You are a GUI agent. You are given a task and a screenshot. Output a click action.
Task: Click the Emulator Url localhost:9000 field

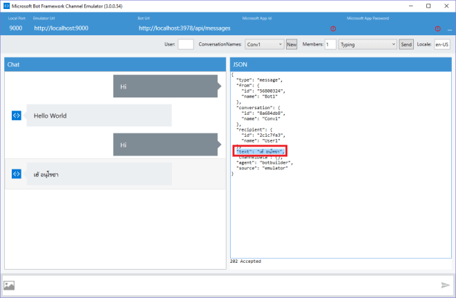pyautogui.click(x=61, y=28)
